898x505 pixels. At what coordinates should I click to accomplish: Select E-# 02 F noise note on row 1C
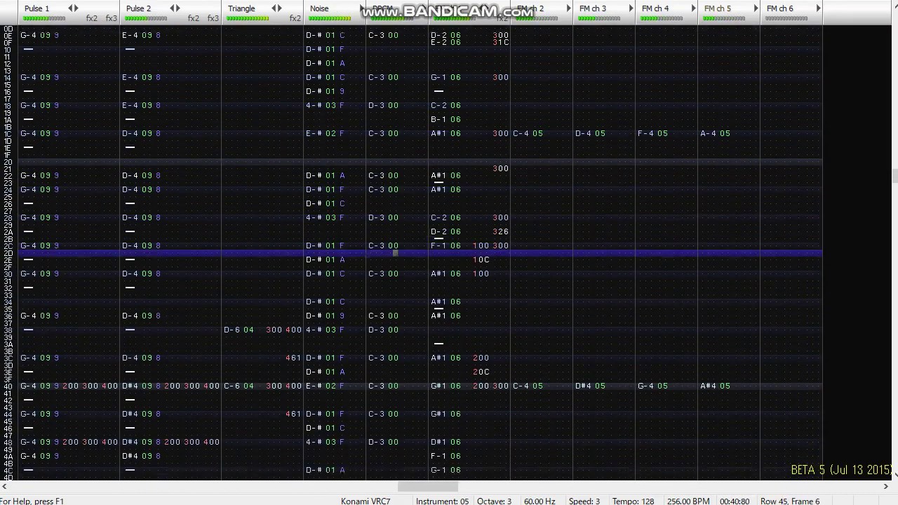(x=325, y=133)
